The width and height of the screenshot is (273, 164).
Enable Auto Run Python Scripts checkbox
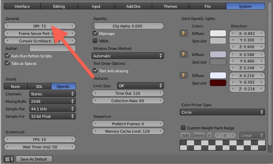coord(7,56)
